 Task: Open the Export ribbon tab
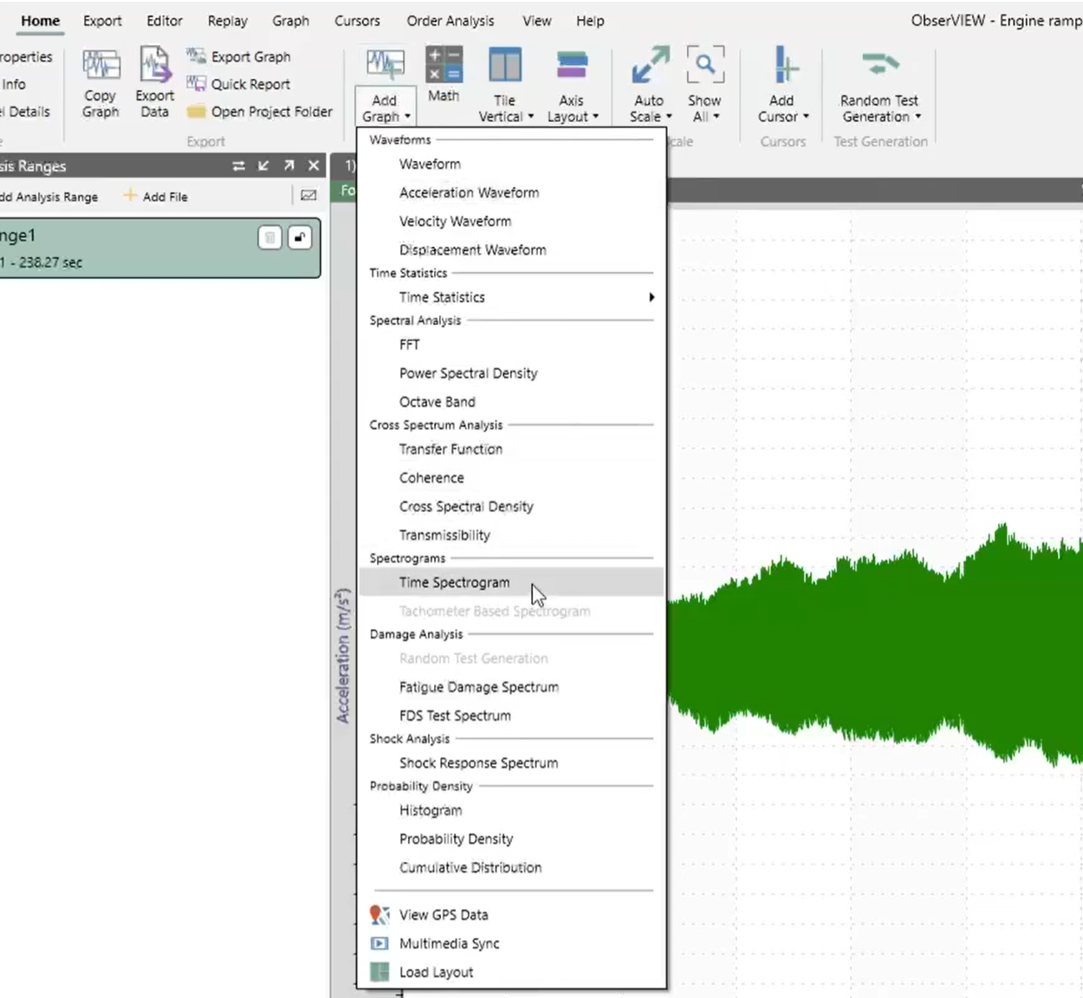[x=102, y=21]
